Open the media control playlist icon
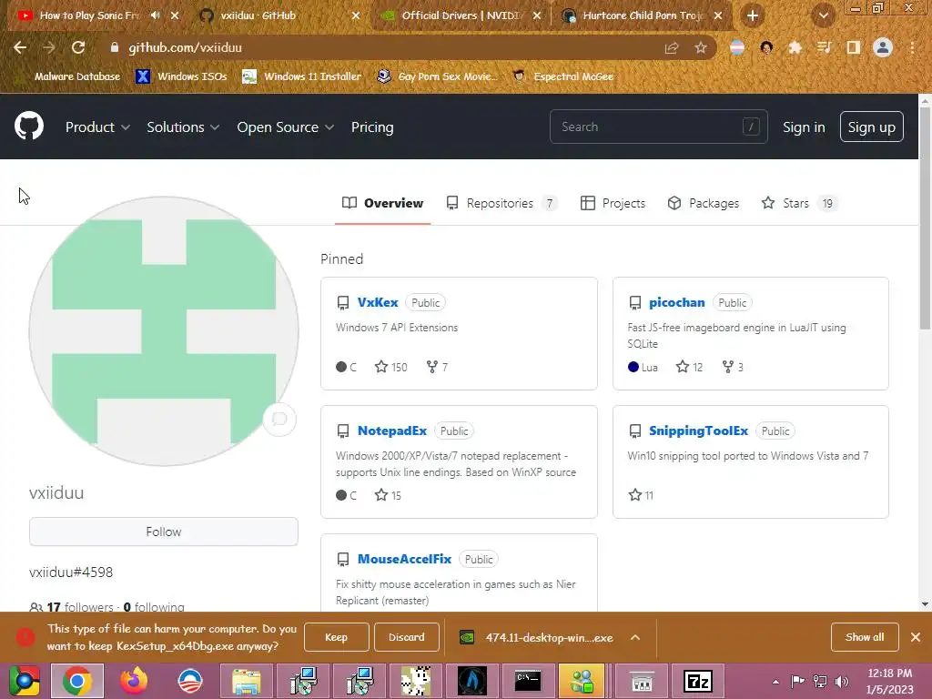Screen dimensions: 932x699 824,47
